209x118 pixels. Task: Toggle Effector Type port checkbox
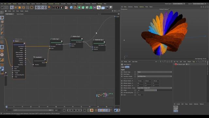click(135, 72)
